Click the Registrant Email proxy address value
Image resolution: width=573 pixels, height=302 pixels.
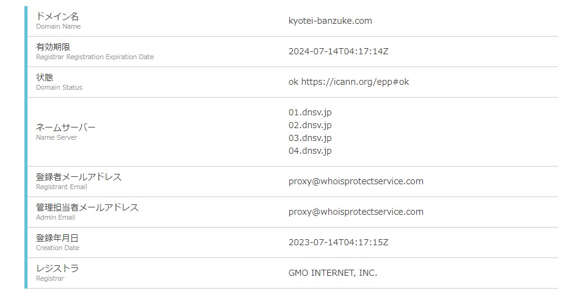(x=356, y=181)
